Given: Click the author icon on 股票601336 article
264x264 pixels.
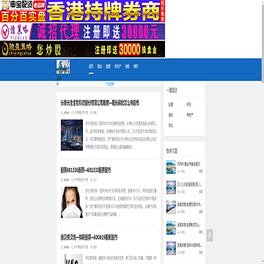Looking at the screenshot, I should (x=62, y=180).
